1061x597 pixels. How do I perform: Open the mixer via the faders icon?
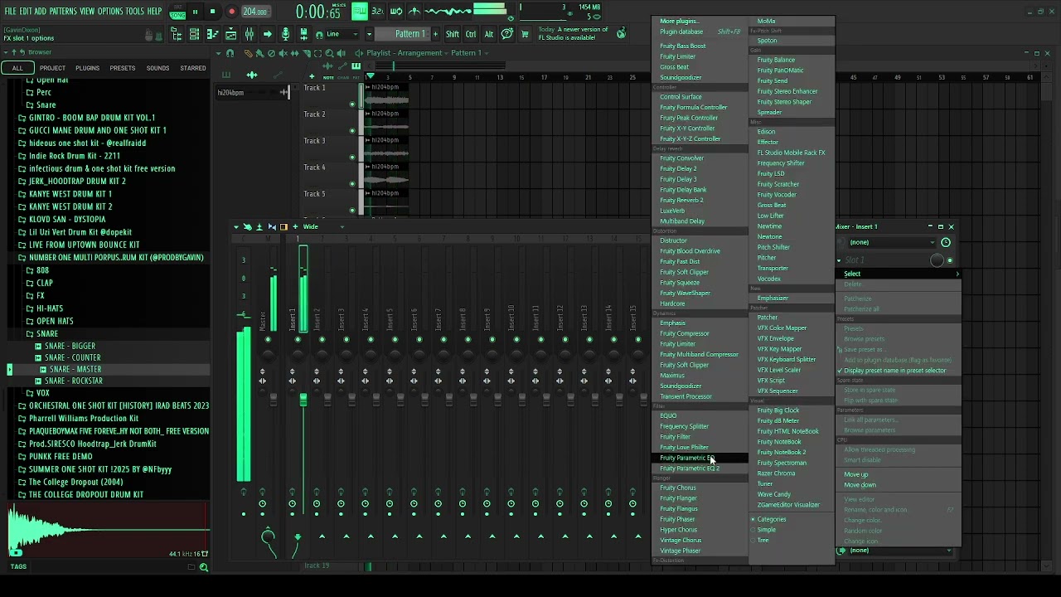click(250, 34)
